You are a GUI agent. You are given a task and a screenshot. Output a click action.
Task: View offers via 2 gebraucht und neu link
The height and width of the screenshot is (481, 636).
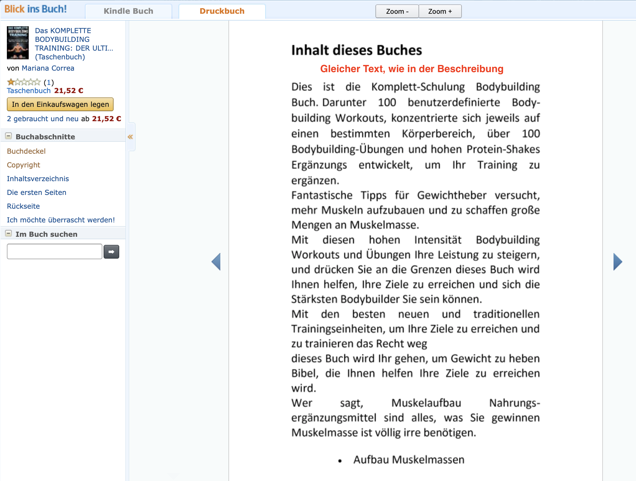coord(42,119)
